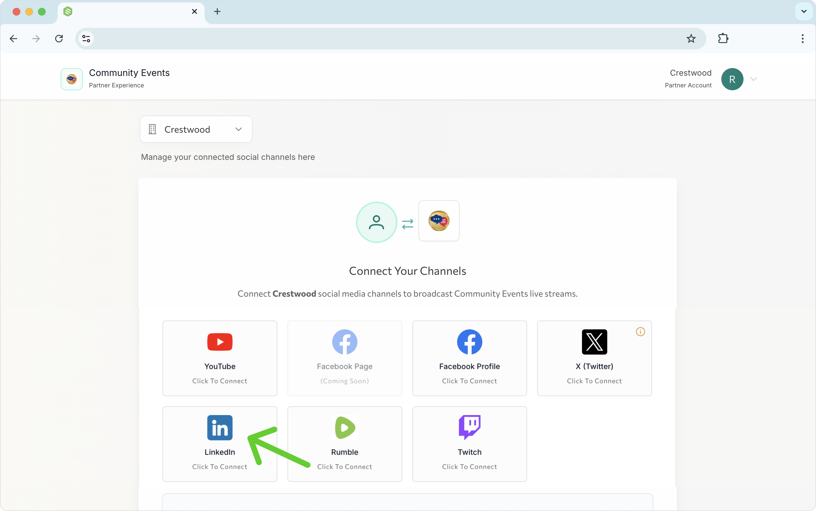Open the browser extensions puzzle icon

pos(723,39)
